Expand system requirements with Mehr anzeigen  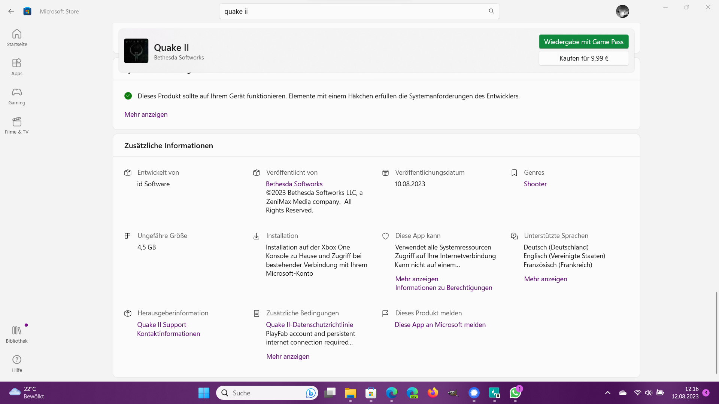tap(146, 114)
